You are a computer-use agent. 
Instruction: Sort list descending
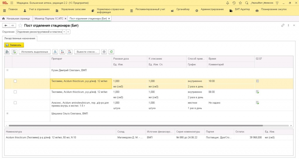(69, 52)
